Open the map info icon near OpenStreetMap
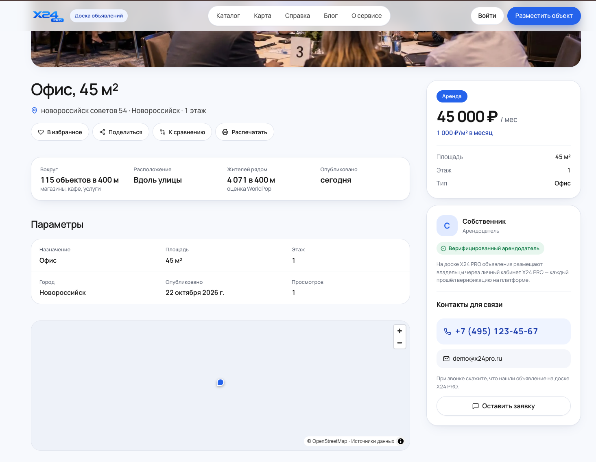596x462 pixels. click(x=401, y=441)
